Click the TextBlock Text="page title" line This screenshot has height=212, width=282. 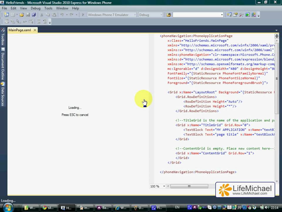[x=229, y=134]
